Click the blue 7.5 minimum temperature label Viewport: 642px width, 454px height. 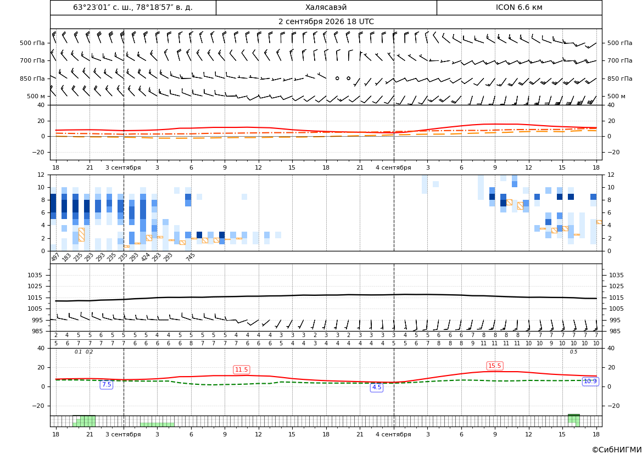(x=107, y=385)
